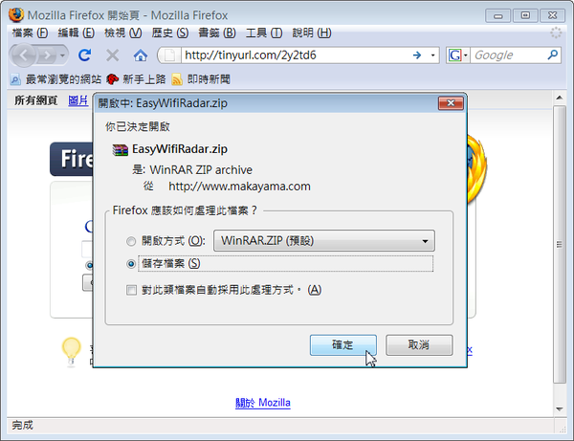
Task: Click the Forward navigation arrow
Action: tap(47, 55)
